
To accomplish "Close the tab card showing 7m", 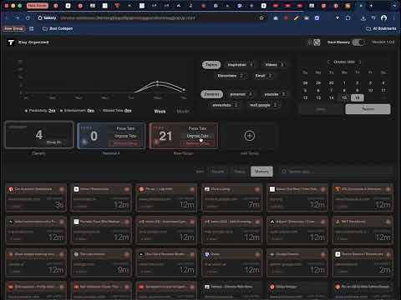I will pos(257,189).
